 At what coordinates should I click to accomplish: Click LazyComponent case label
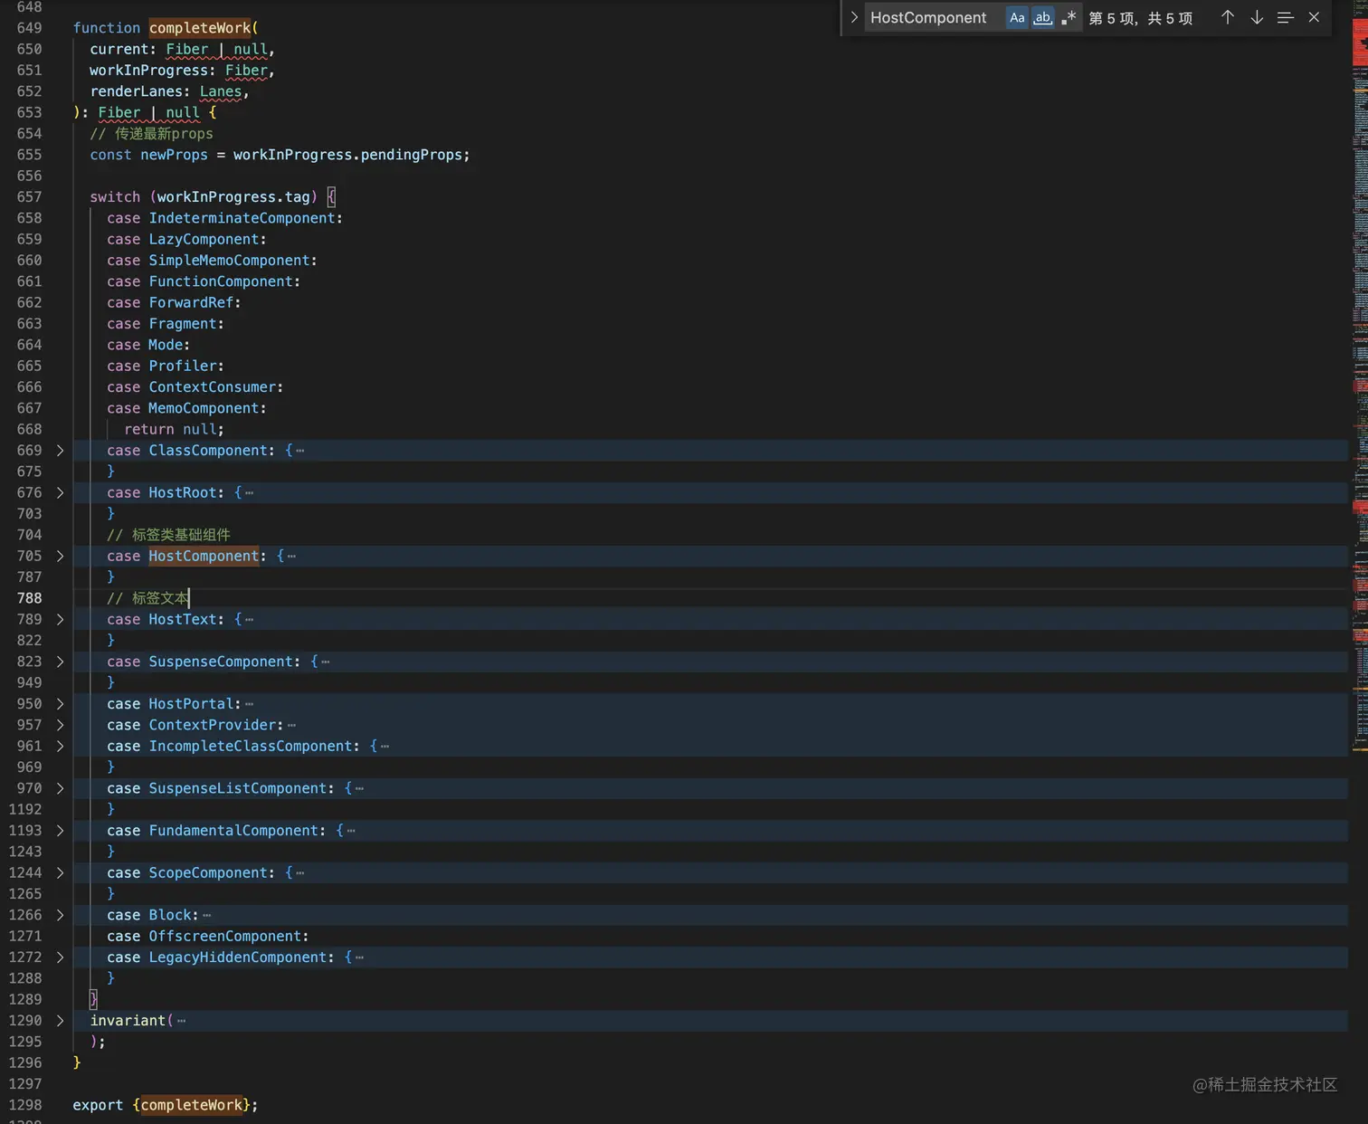(x=204, y=240)
